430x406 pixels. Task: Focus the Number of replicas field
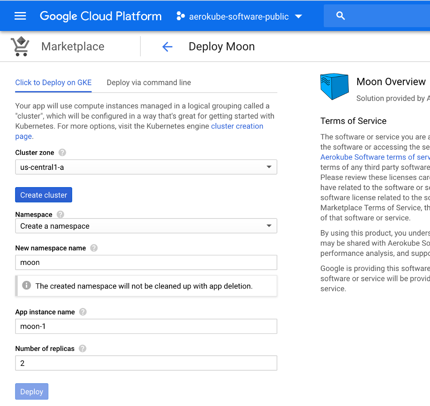(x=146, y=363)
